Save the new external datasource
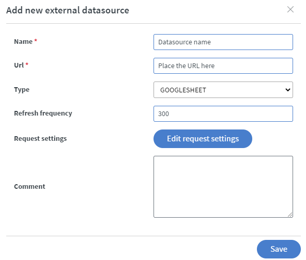Screen dimensions: 306x260 (279, 249)
